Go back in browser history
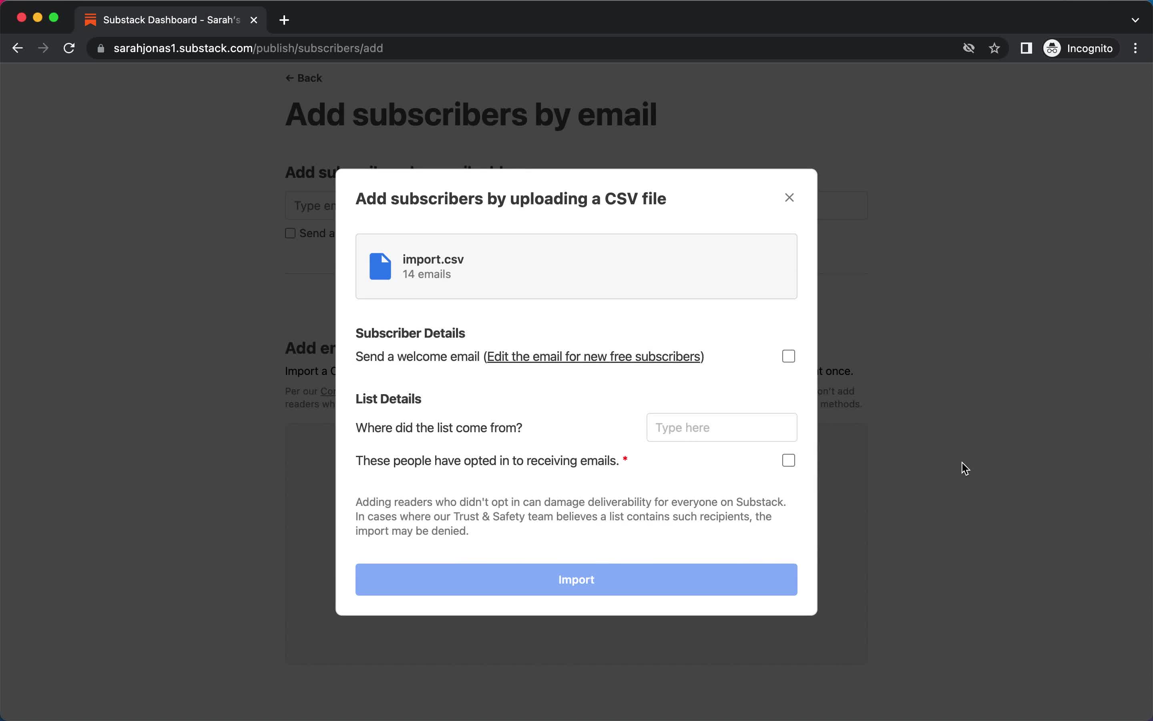 click(x=18, y=48)
